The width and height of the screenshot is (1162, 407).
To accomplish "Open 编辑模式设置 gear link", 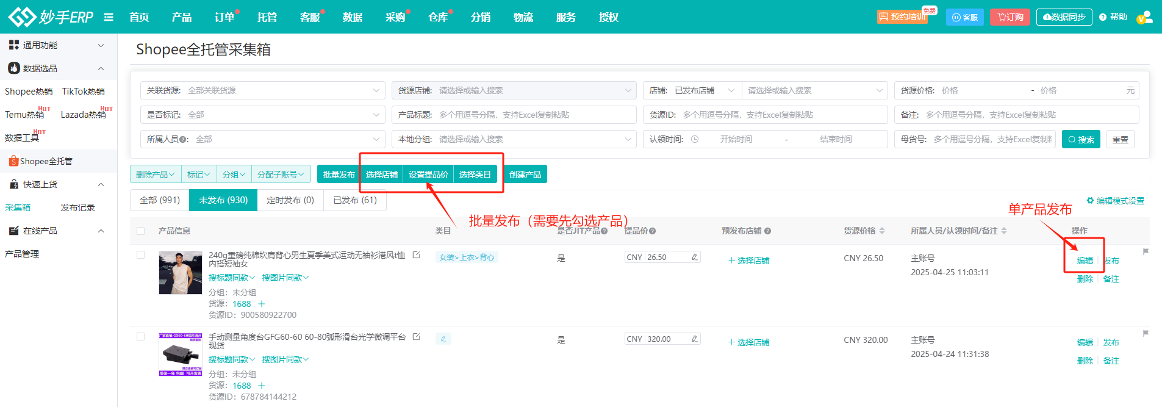I will [x=1115, y=201].
